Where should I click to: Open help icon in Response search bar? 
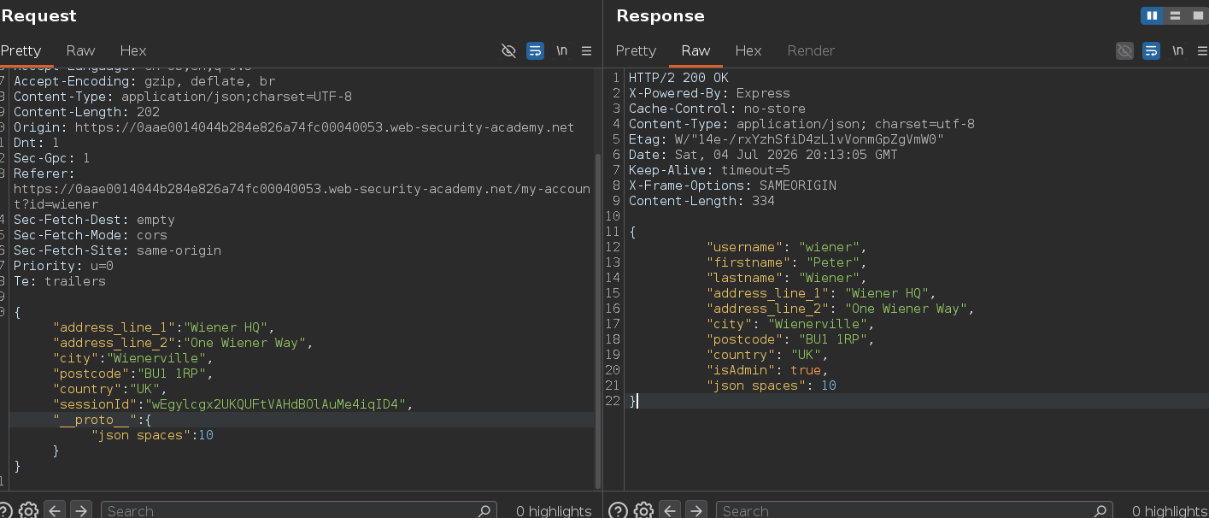pos(619,510)
